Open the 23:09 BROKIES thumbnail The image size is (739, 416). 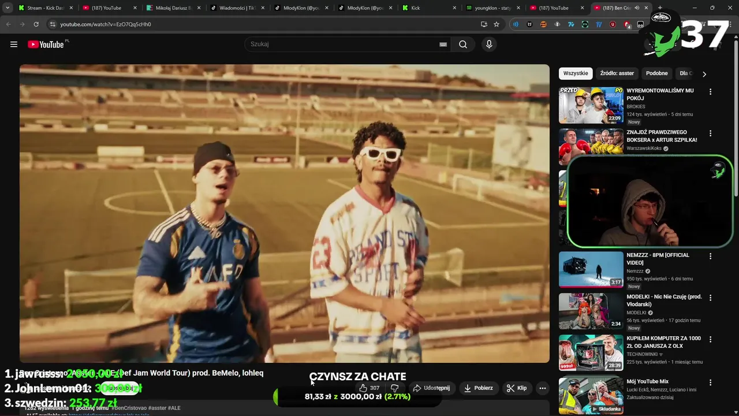(591, 105)
